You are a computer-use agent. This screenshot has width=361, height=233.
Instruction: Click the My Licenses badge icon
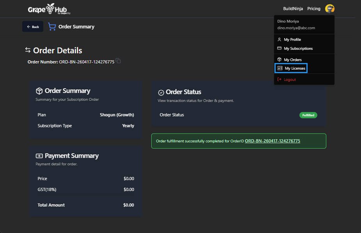(280, 68)
